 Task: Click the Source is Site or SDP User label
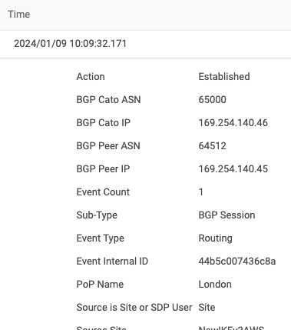(x=134, y=308)
